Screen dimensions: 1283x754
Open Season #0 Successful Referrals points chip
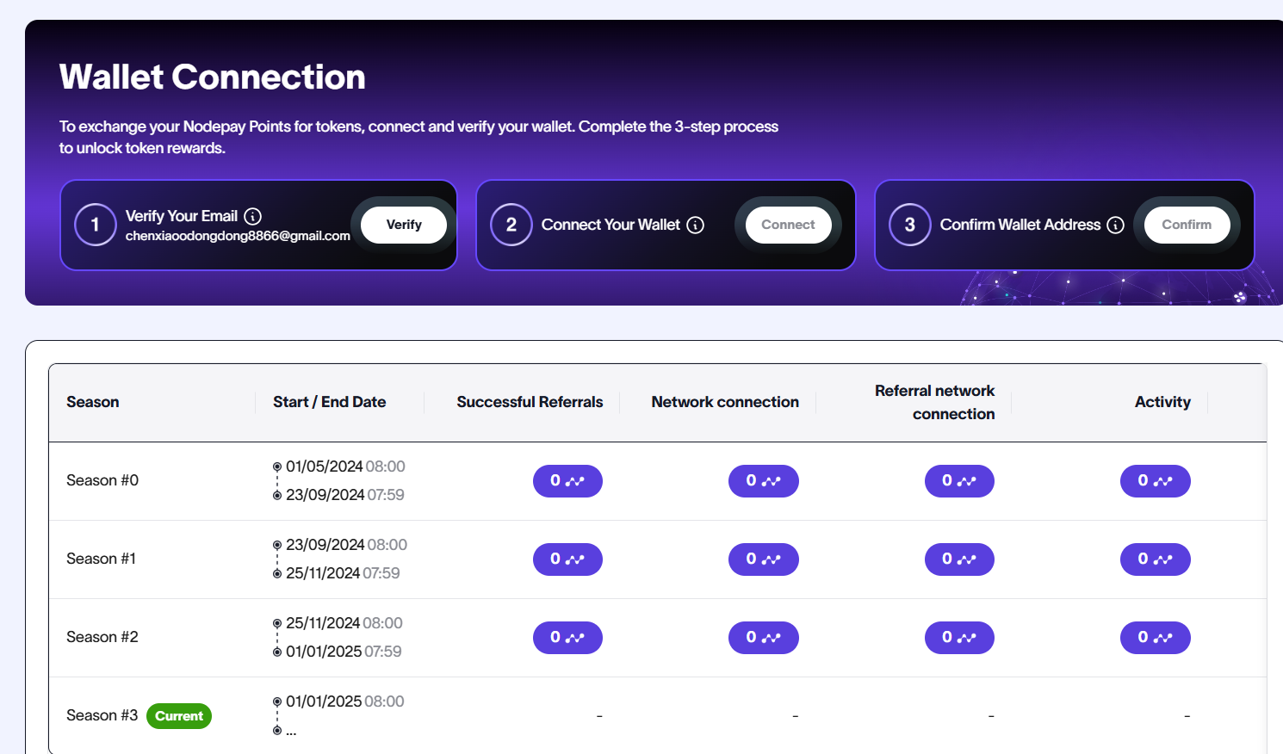coord(567,481)
